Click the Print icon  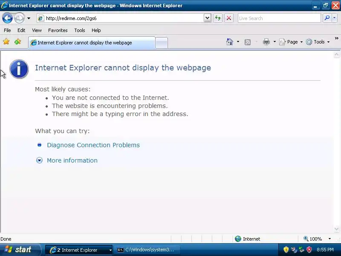pos(266,42)
